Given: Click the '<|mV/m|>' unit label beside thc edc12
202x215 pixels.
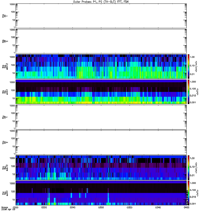Looking at the screenshot, I should (196, 168).
